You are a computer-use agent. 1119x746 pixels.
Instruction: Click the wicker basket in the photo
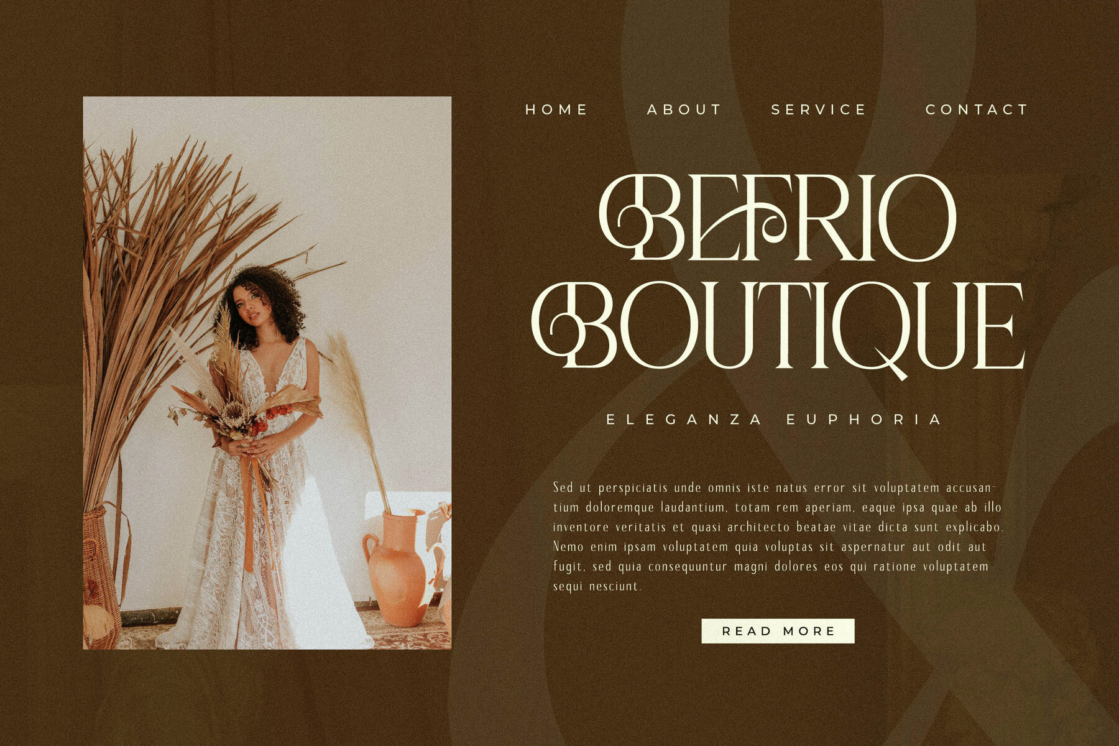(101, 575)
